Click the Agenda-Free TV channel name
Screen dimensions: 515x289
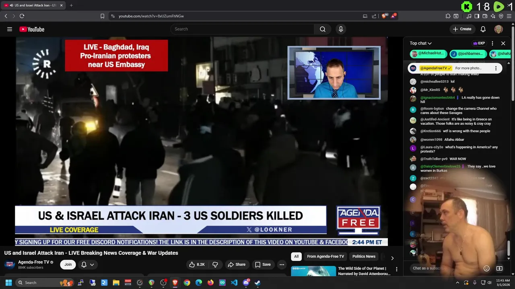click(33, 262)
